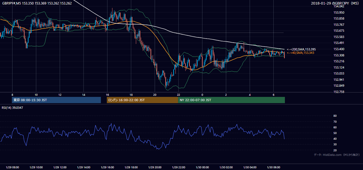The height and width of the screenshot is (170, 363).
Task: Select the 2018-01-29 GBP/JPY (M5) title
Action: (335, 3)
